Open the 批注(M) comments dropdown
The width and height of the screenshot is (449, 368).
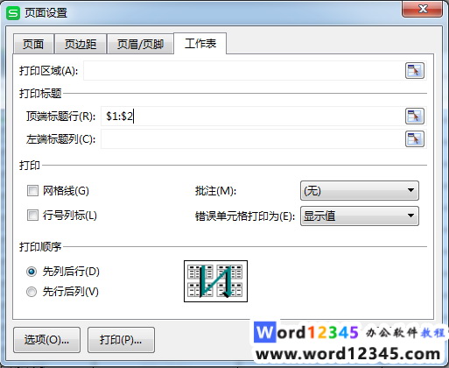[360, 191]
